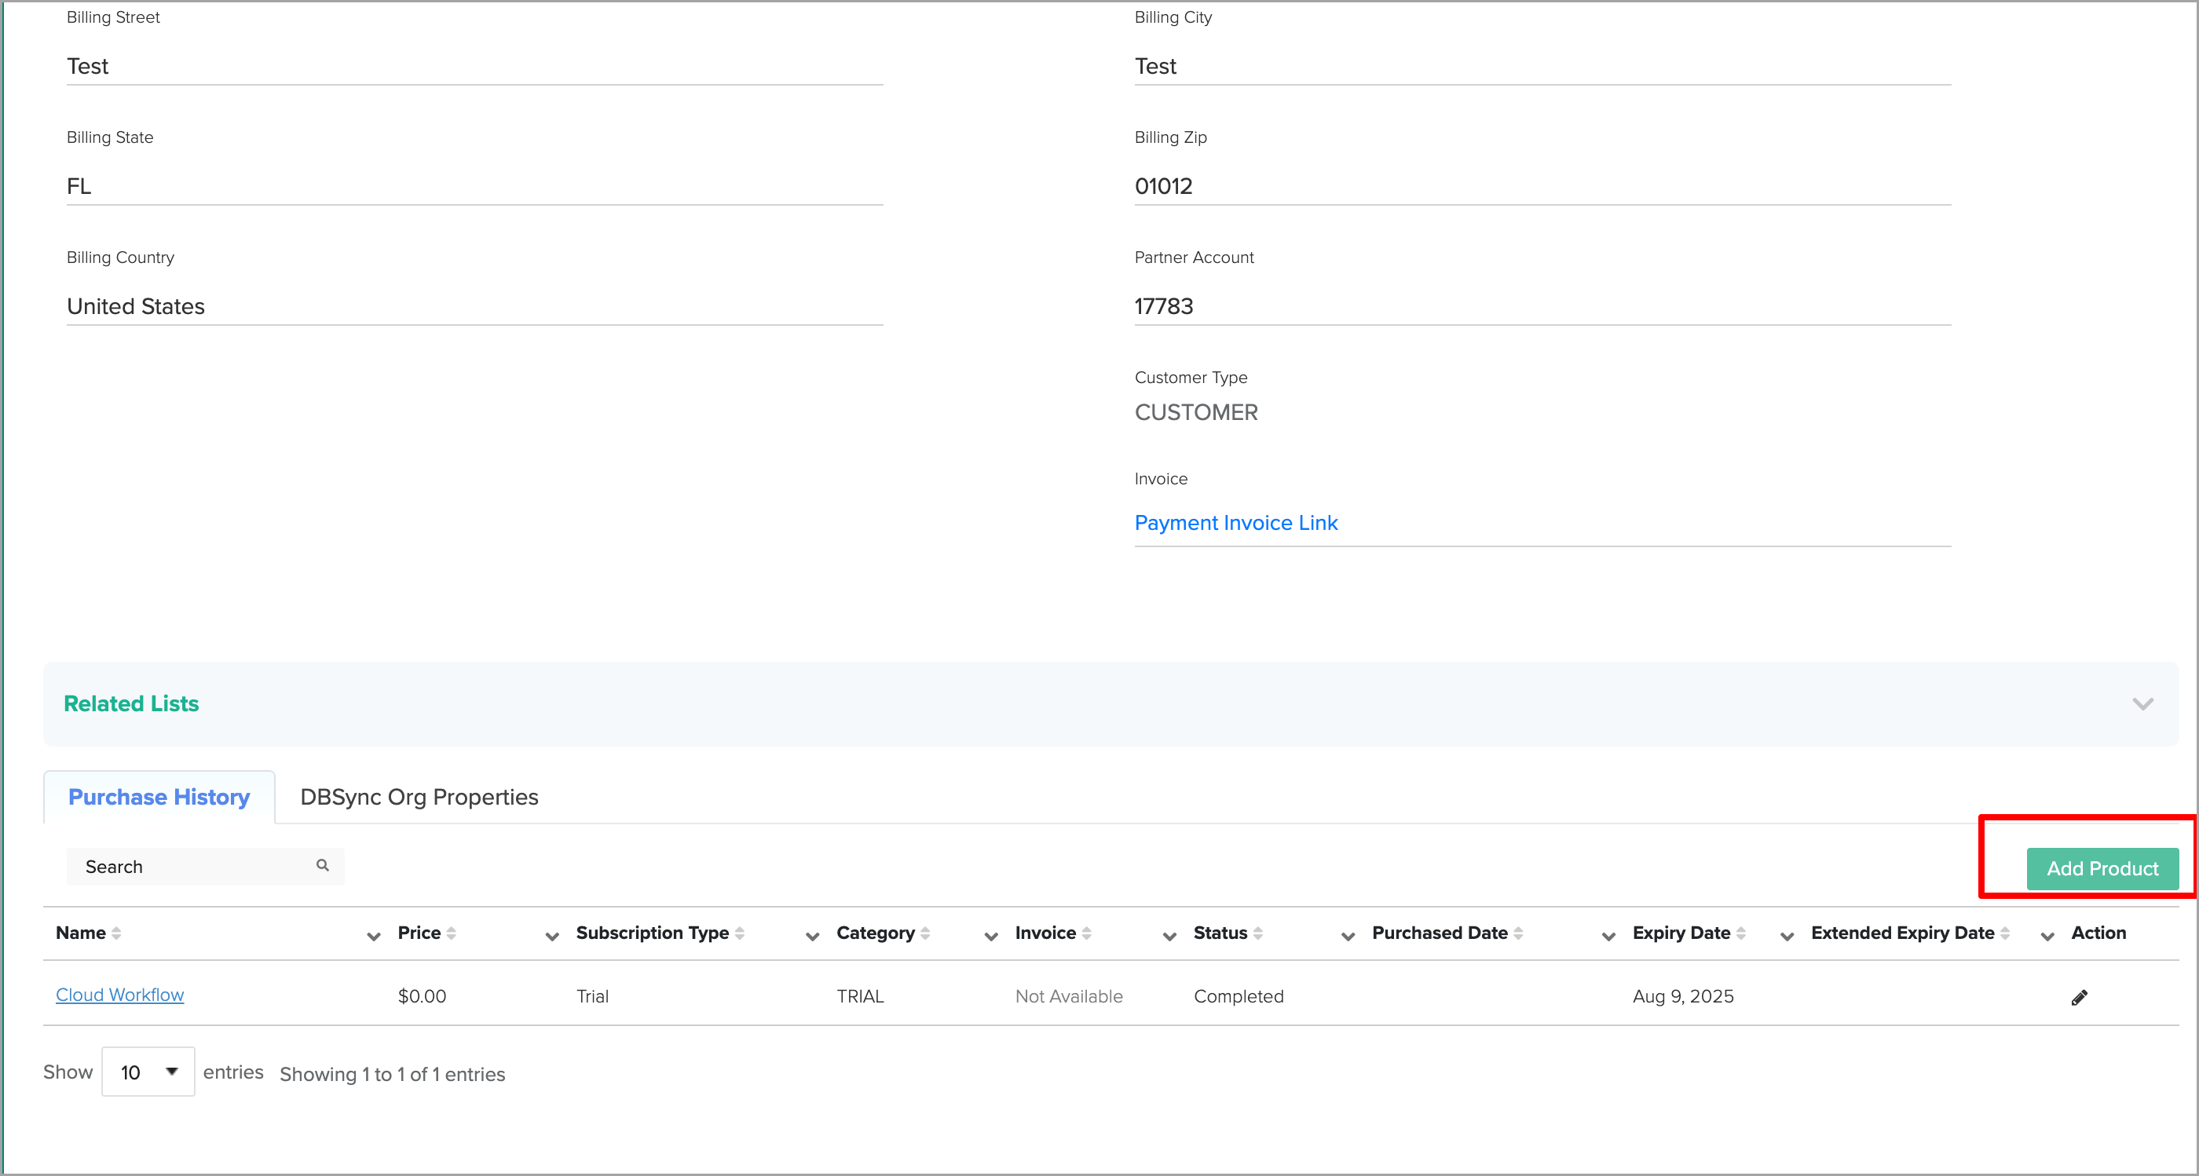Sort by Purchased Date arrows
The width and height of the screenshot is (2199, 1176).
1519,933
